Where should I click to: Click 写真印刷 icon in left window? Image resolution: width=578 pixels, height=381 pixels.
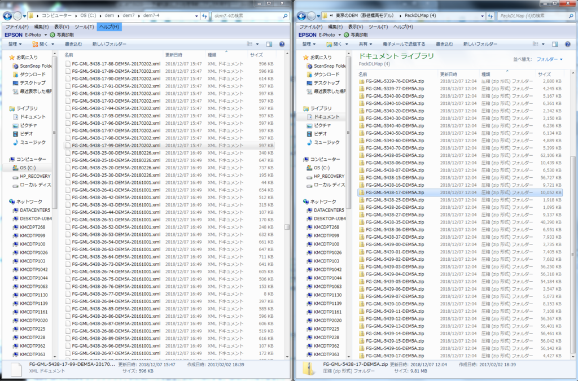(x=52, y=35)
